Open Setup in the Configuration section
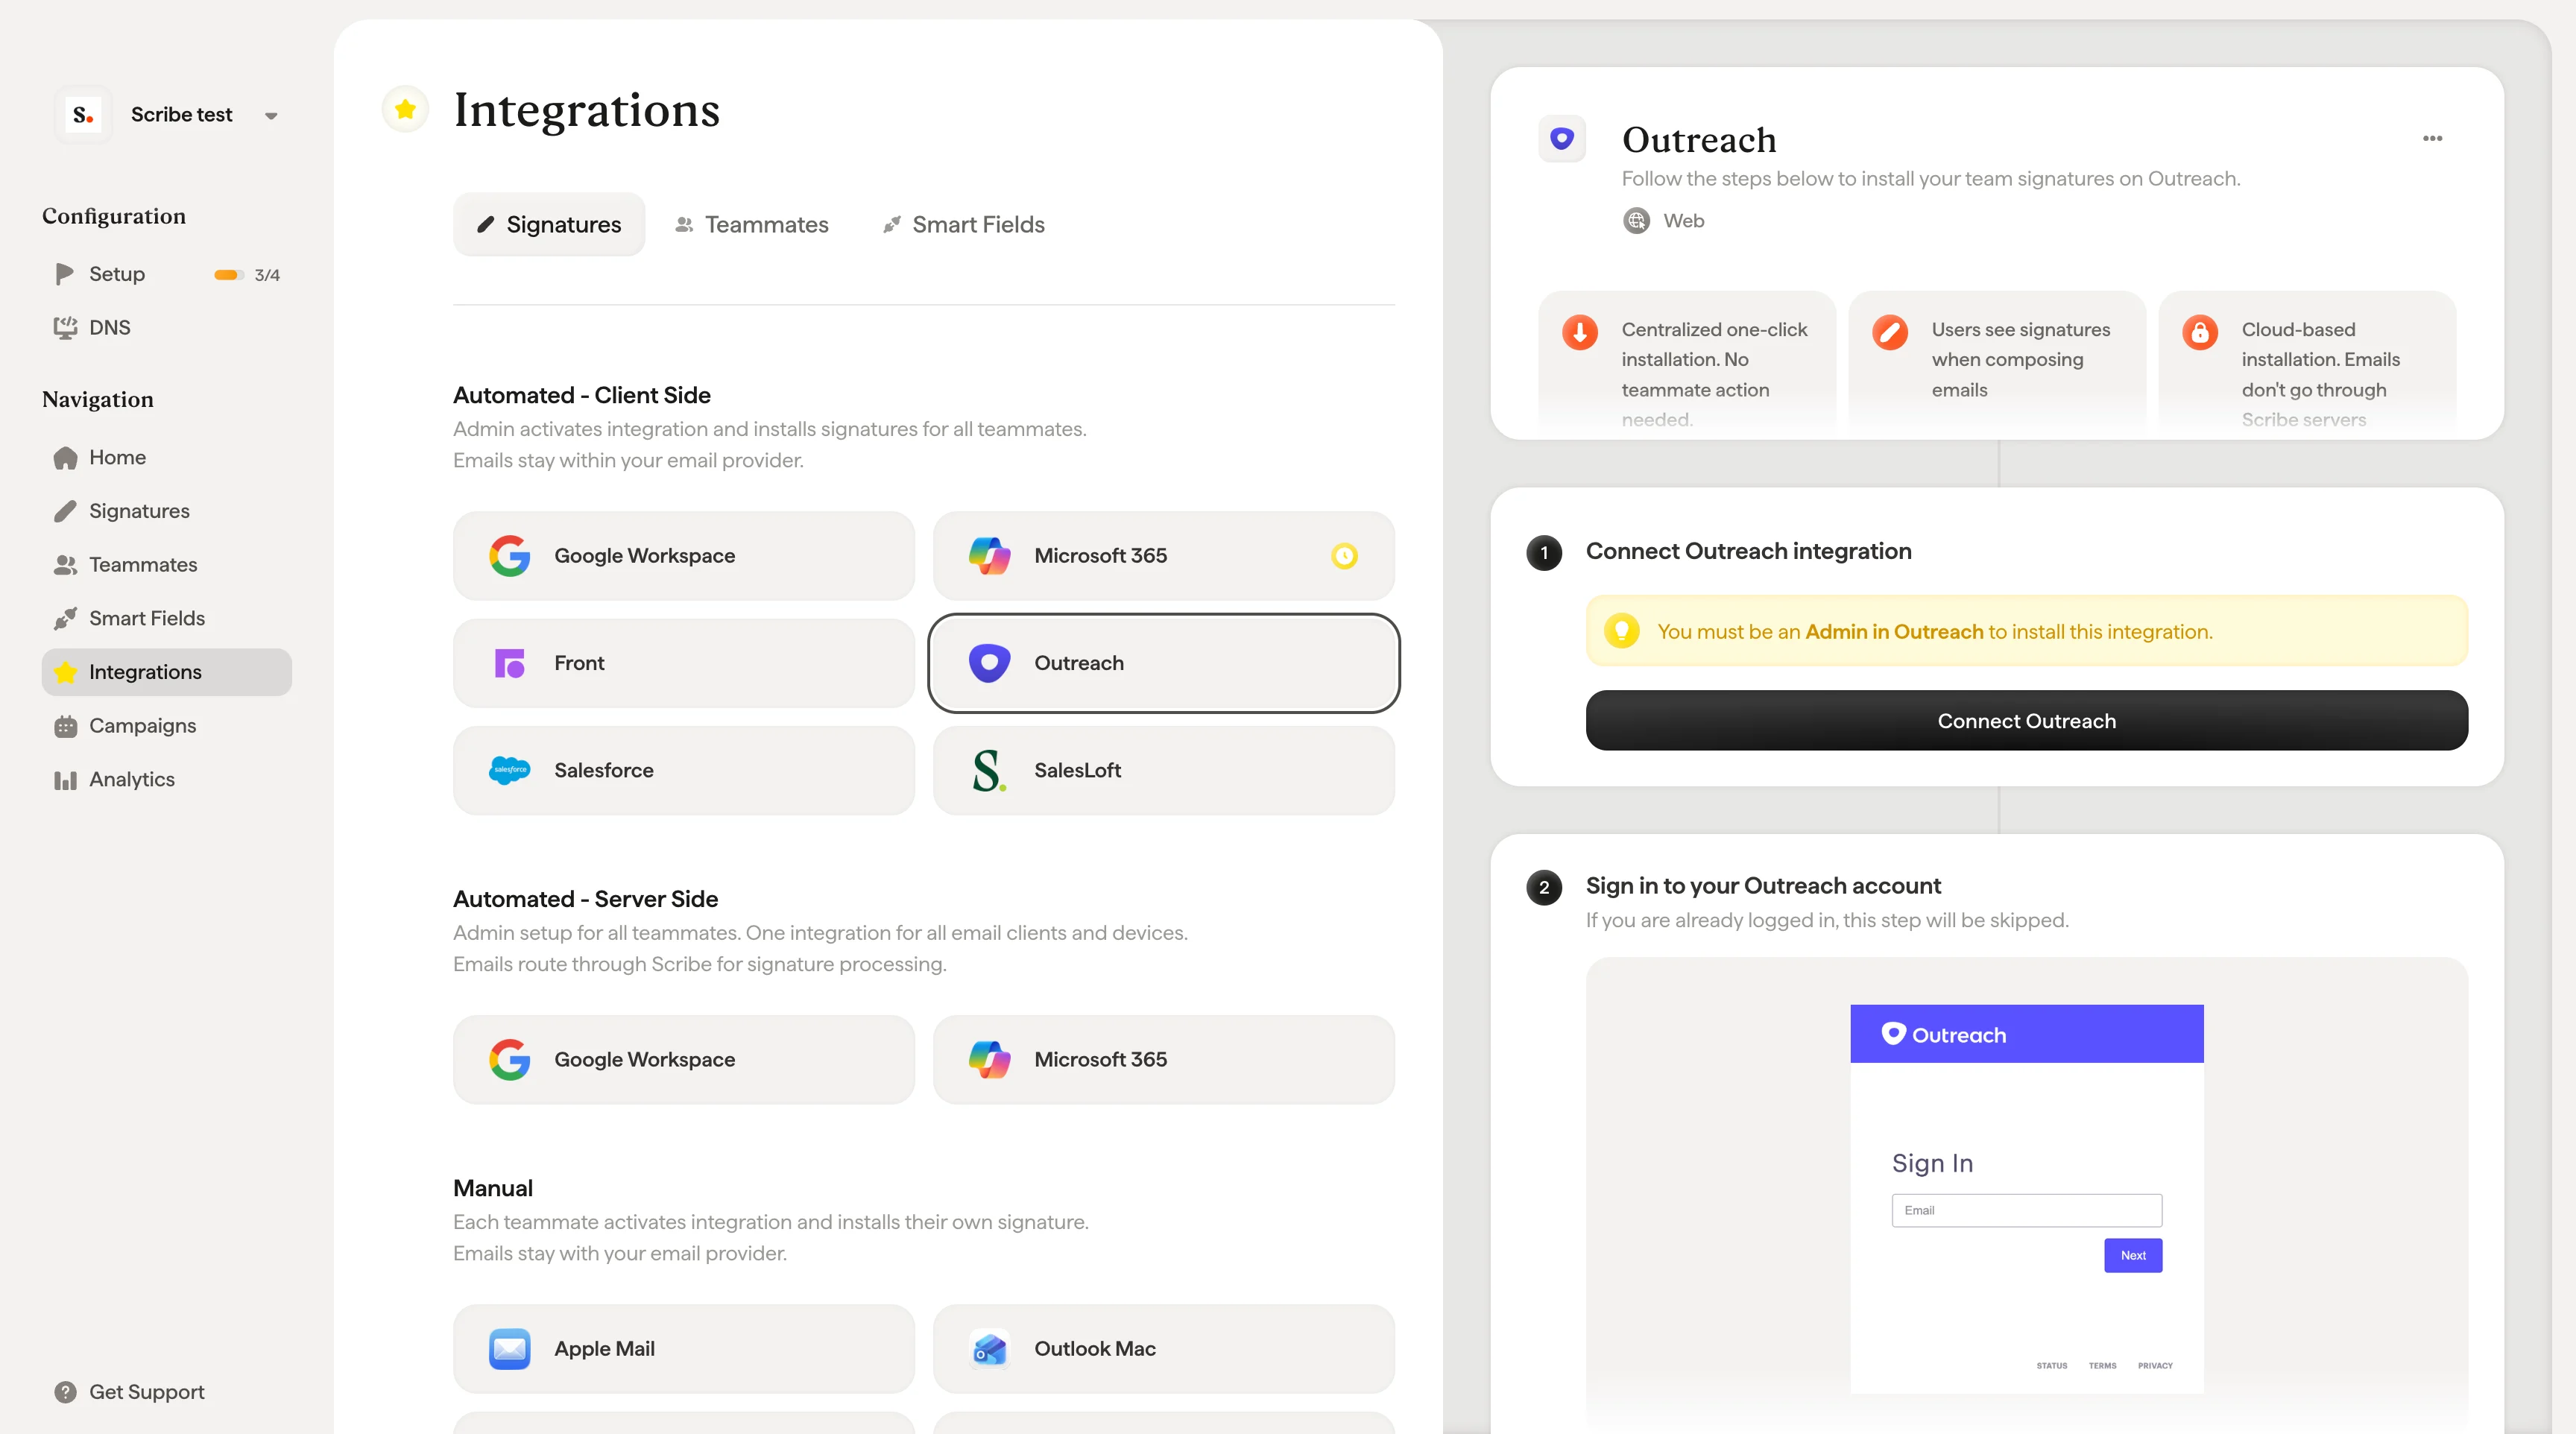Screen dimensions: 2576x1434 tap(167, 274)
